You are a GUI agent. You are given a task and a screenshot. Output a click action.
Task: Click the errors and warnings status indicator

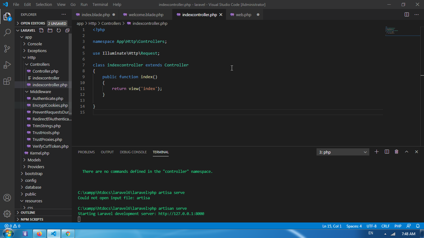click(x=12, y=226)
